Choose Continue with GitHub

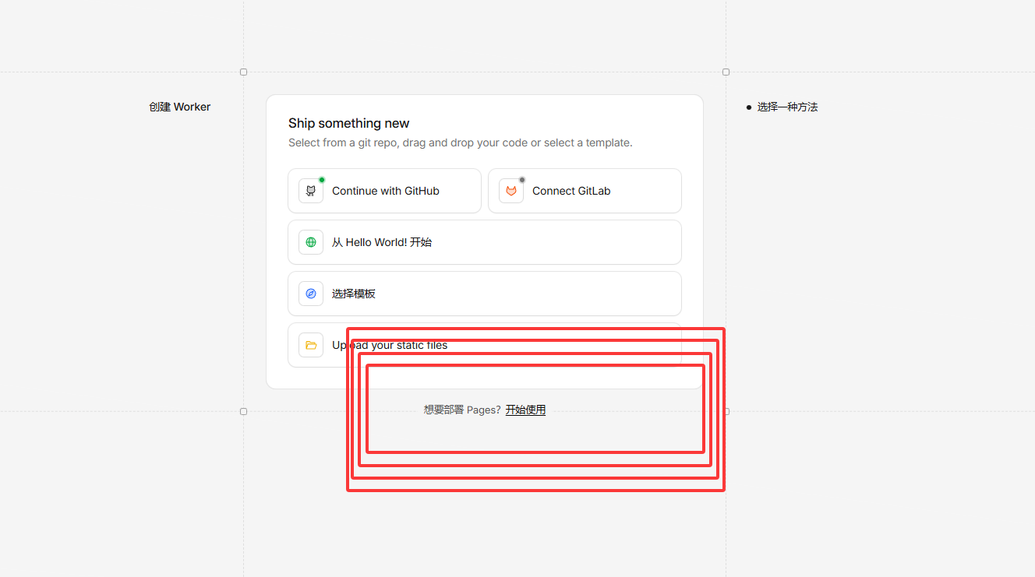pos(385,191)
